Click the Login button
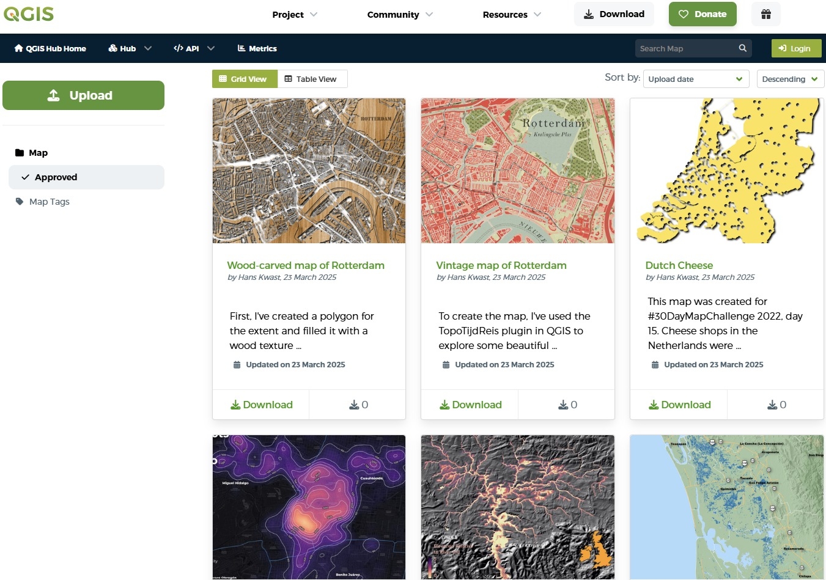826x580 pixels. pos(797,48)
